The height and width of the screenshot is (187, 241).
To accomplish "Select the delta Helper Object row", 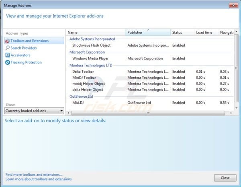I will (x=150, y=90).
